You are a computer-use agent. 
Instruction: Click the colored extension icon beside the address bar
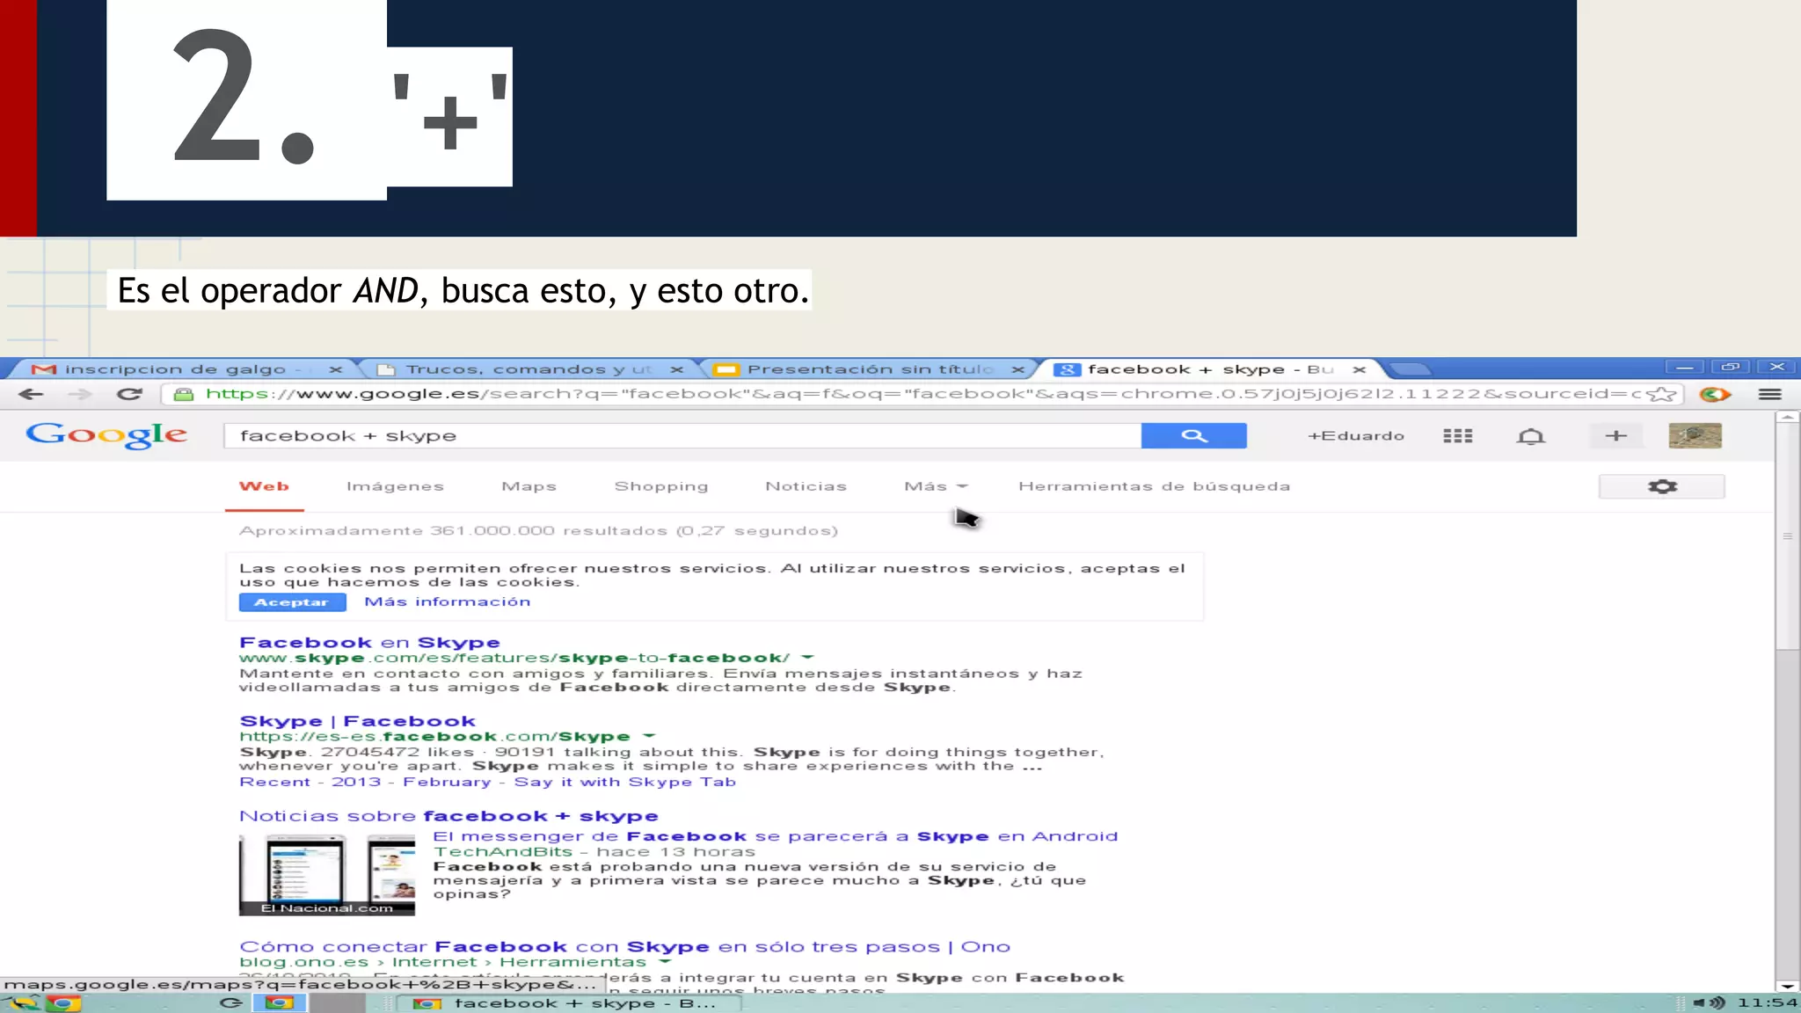(x=1714, y=394)
